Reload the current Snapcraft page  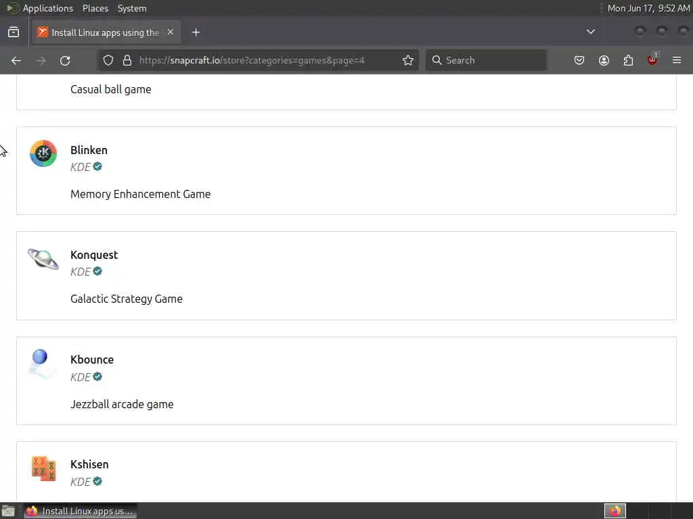point(65,60)
